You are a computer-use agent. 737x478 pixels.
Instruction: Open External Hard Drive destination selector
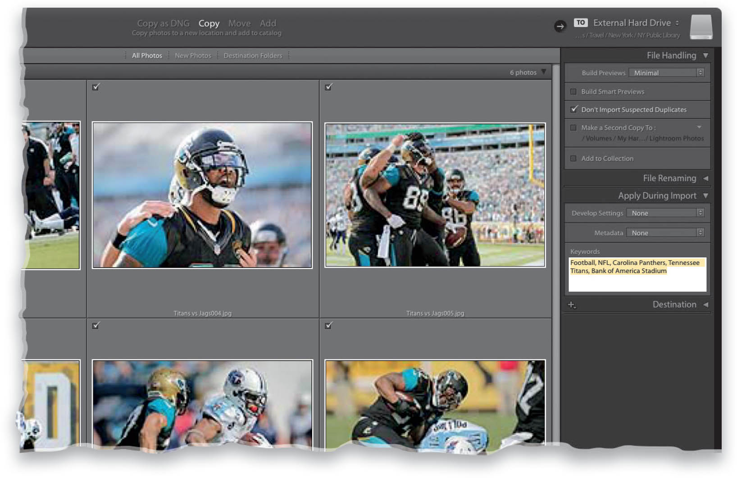636,23
